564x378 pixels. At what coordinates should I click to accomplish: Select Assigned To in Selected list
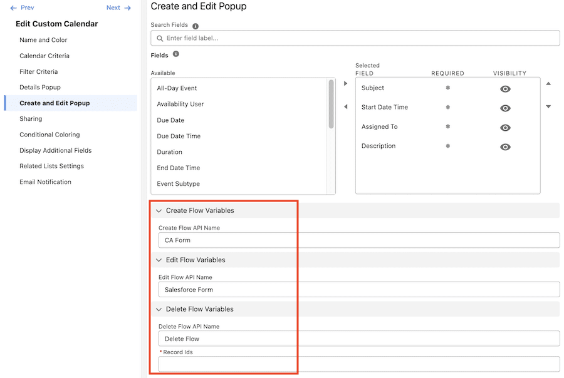pyautogui.click(x=380, y=126)
